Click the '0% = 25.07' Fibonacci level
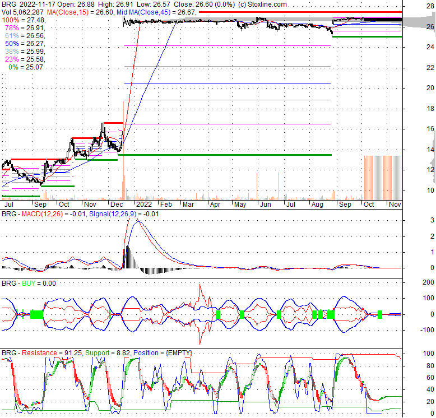The height and width of the screenshot is (418, 436). click(26, 67)
